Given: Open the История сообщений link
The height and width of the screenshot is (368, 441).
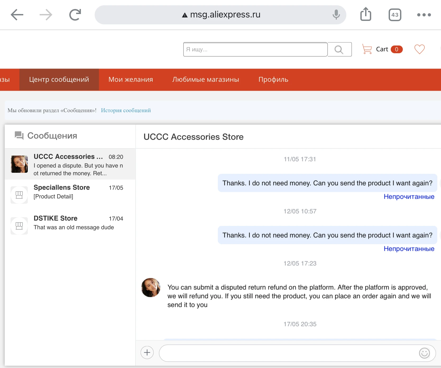Looking at the screenshot, I should (x=126, y=110).
